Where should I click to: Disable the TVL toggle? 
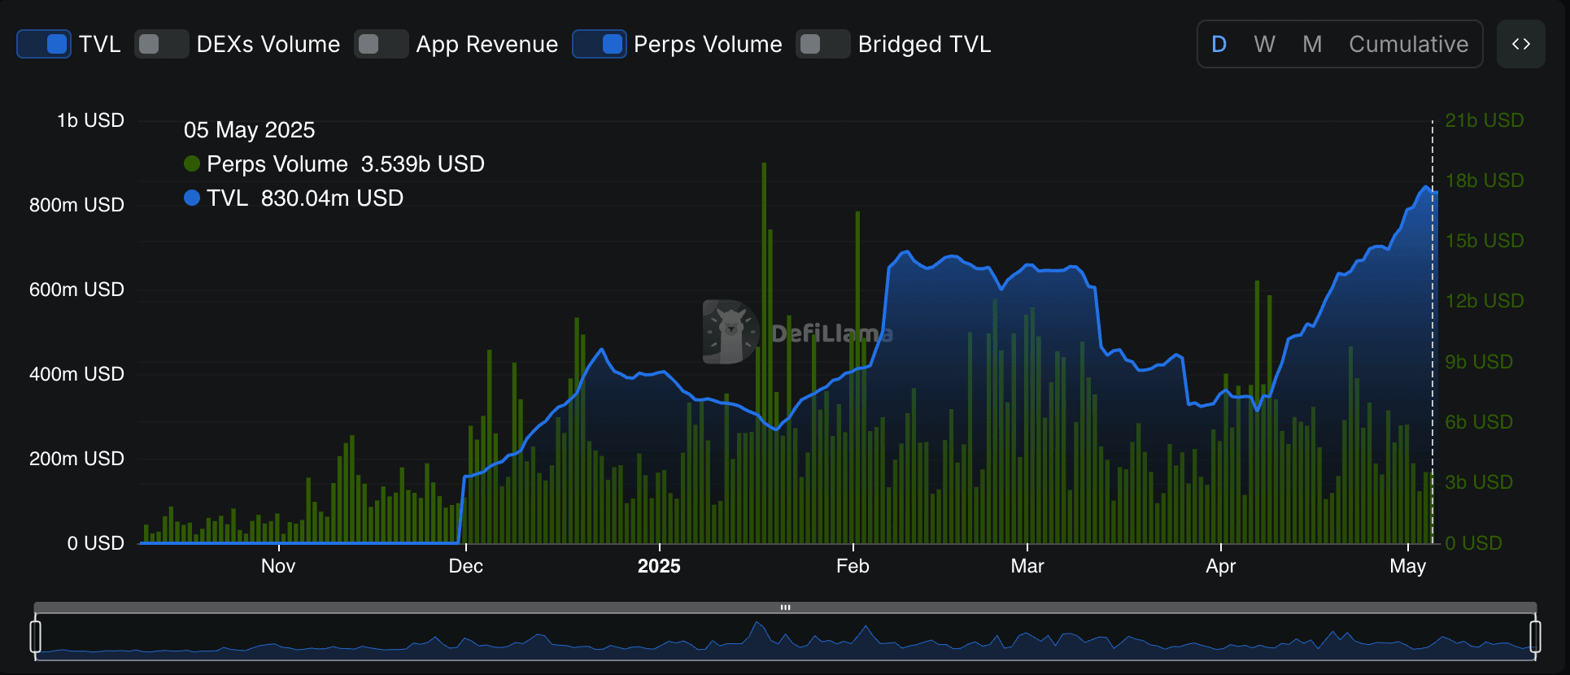click(x=44, y=44)
